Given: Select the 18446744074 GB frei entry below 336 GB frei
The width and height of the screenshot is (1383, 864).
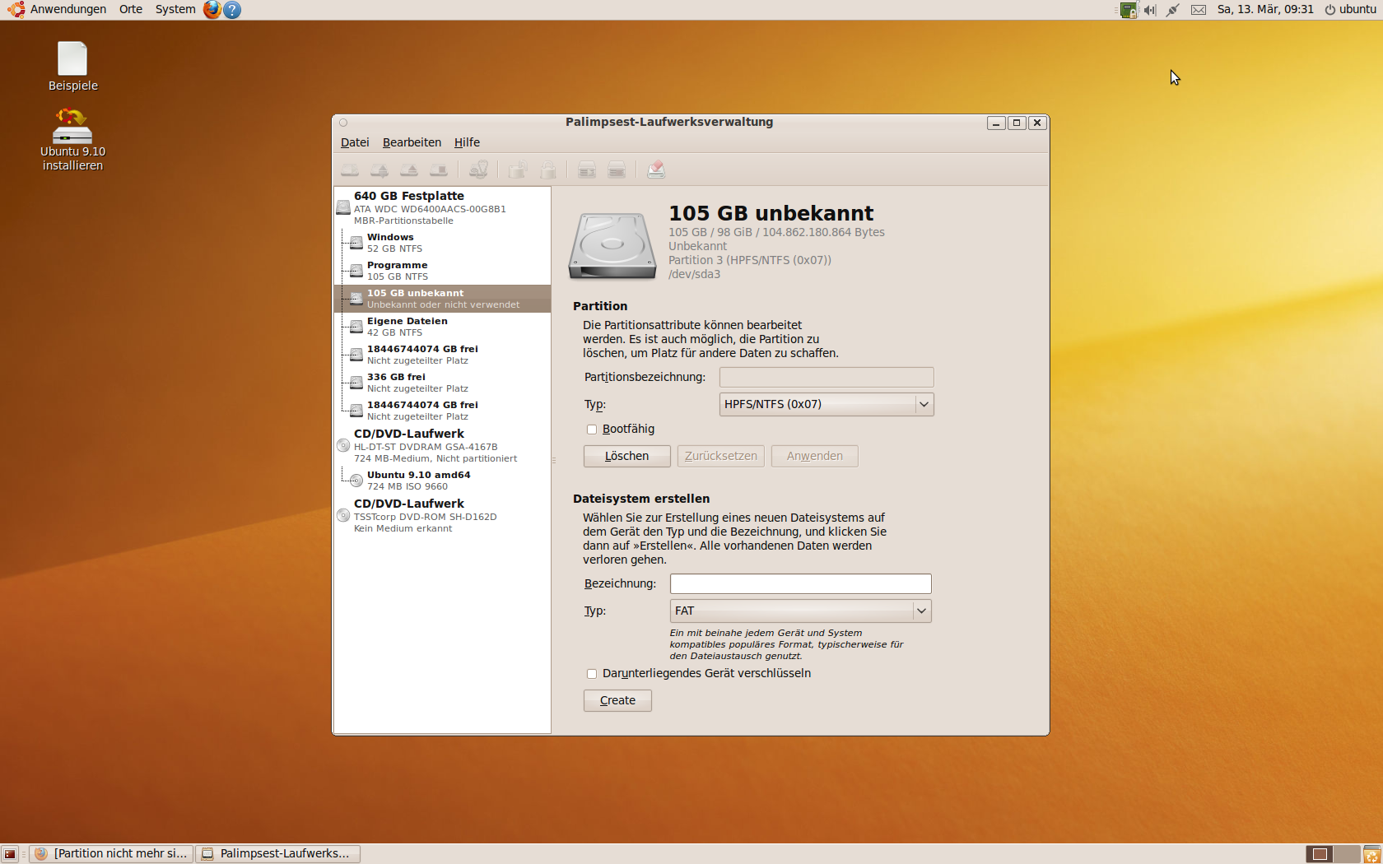Looking at the screenshot, I should click(442, 411).
